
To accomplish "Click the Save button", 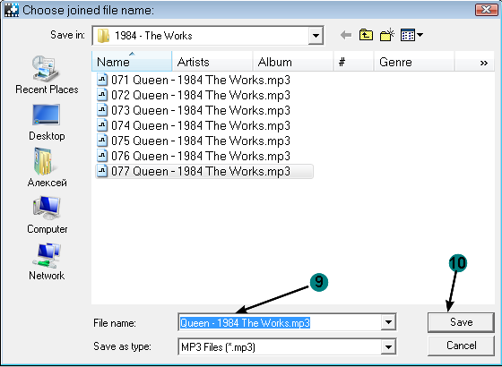I will tap(461, 322).
